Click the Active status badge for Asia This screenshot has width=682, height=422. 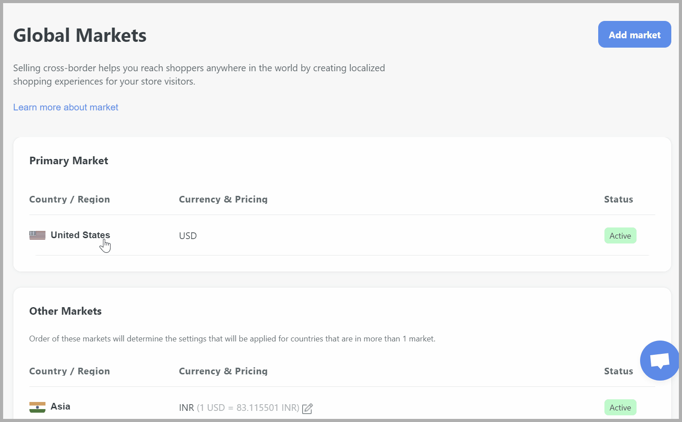coord(620,408)
